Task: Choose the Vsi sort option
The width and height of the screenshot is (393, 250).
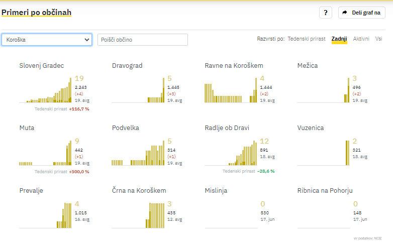Action: point(378,39)
